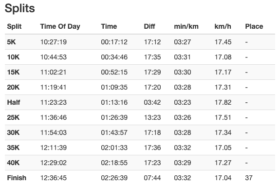
Task: Select the 10K time 00:34:46
Action: pos(114,57)
